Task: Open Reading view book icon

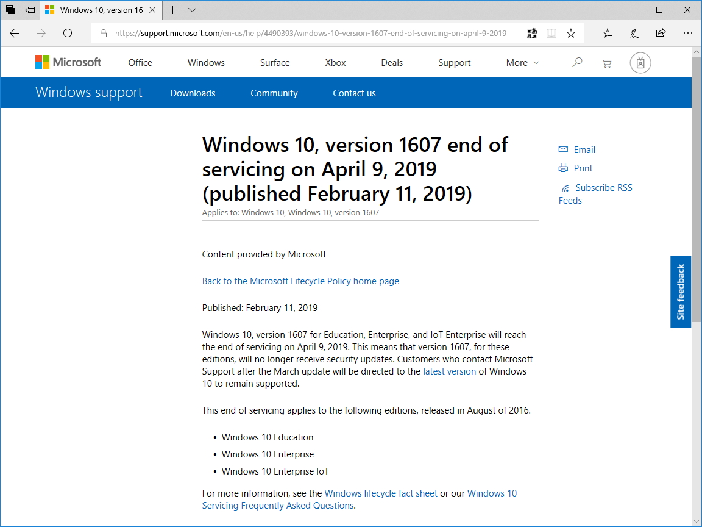Action: (x=551, y=34)
